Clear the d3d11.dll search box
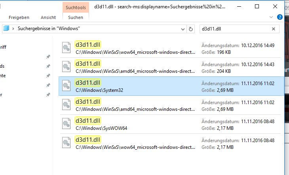 pos(273,29)
